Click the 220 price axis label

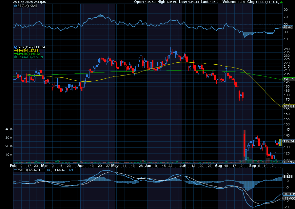coord(286,63)
